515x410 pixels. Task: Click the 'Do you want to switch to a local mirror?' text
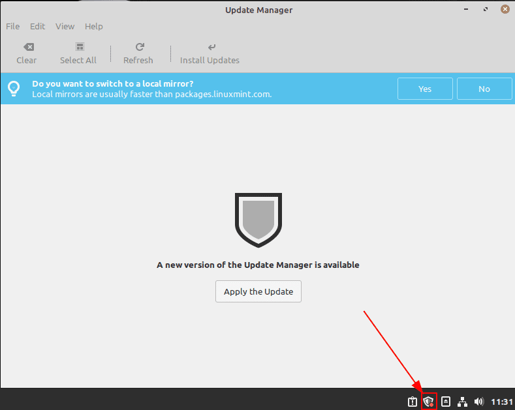point(113,83)
